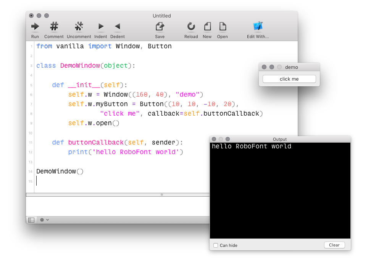The image size is (371, 264).
Task: Click the 'hello RoboFont world' string in code
Action: [x=135, y=152]
